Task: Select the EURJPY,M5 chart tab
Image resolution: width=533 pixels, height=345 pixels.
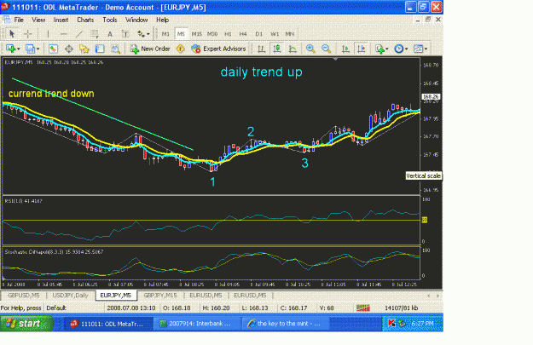Action: (x=116, y=296)
